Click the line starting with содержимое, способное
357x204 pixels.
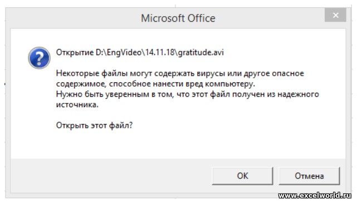coord(155,84)
